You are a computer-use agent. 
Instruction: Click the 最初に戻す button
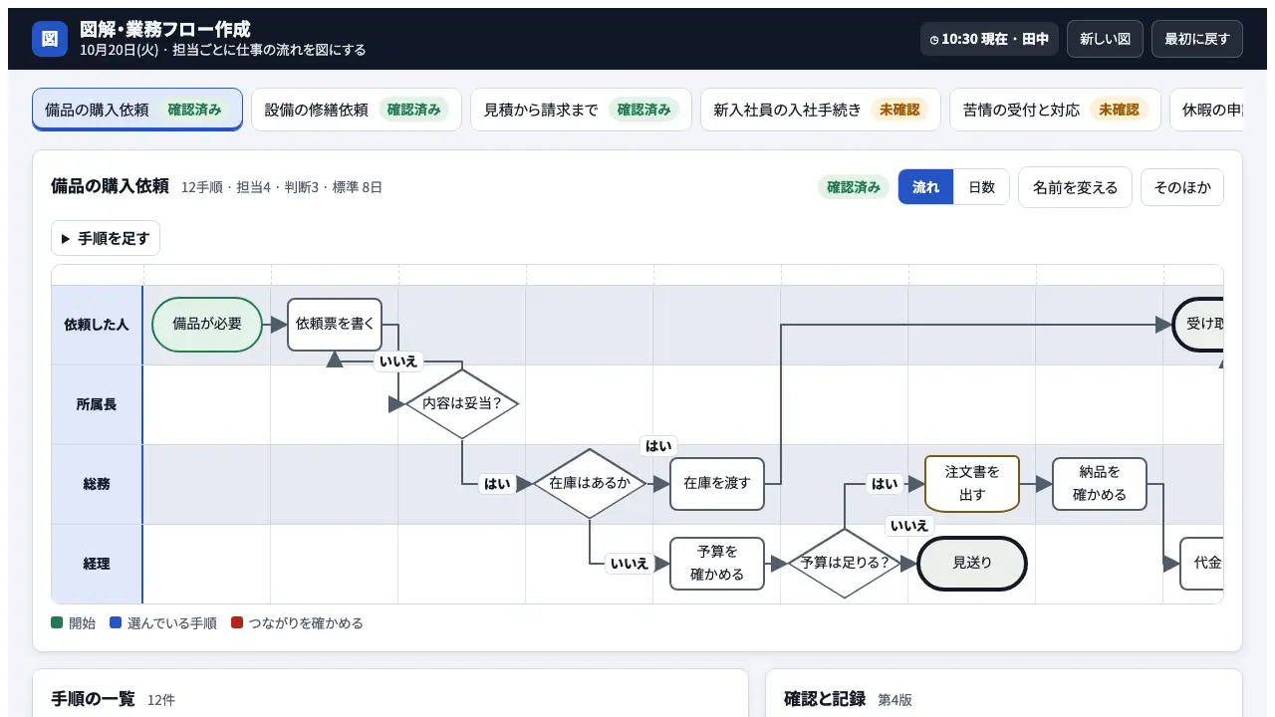pos(1197,39)
